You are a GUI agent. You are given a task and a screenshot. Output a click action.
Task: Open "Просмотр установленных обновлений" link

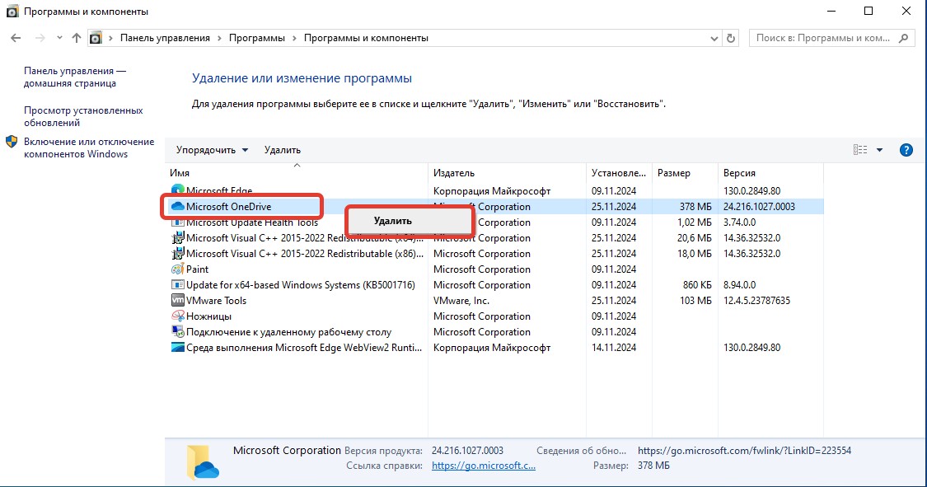[x=83, y=116]
